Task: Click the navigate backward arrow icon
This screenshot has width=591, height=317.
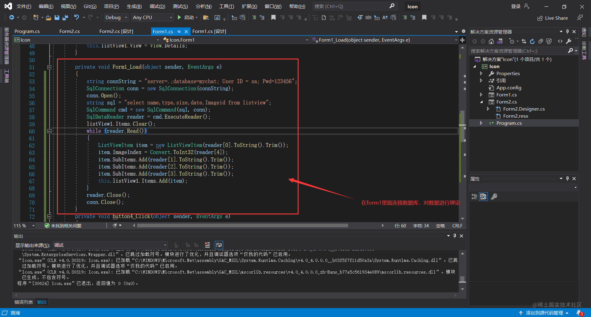Action: tap(12, 18)
